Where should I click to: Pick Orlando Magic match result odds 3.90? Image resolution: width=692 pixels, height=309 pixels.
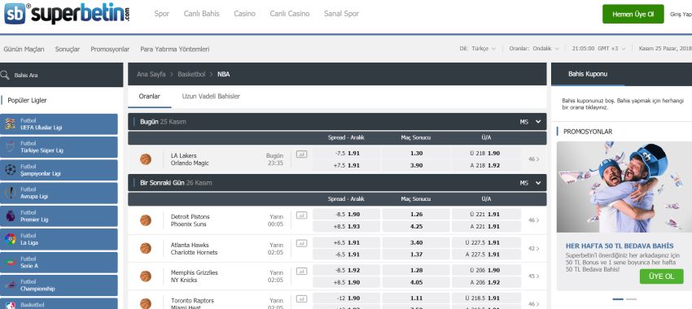tap(416, 165)
